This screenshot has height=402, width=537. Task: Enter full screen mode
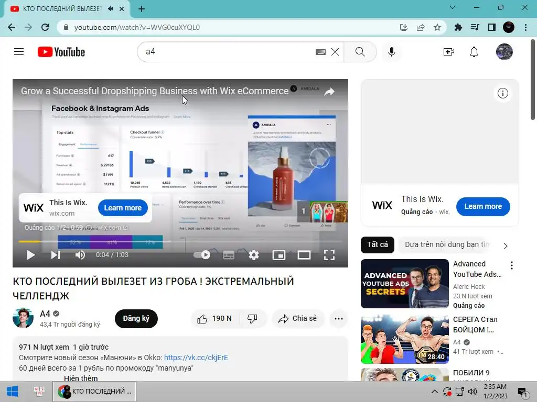[x=329, y=255]
